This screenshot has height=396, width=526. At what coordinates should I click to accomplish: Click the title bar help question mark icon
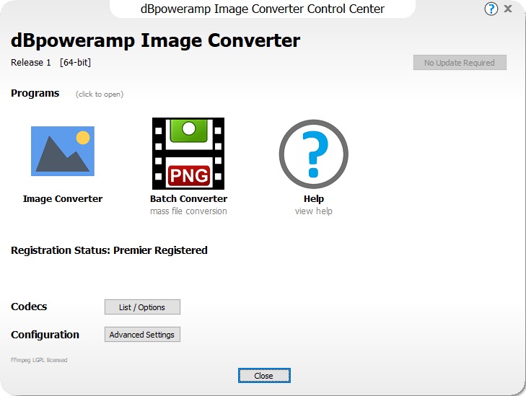pos(491,9)
